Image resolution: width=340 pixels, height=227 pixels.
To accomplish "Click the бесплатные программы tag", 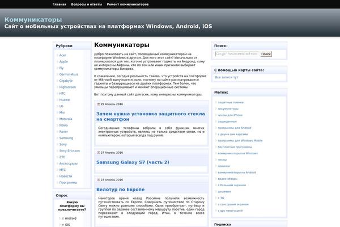I will click(235, 147).
